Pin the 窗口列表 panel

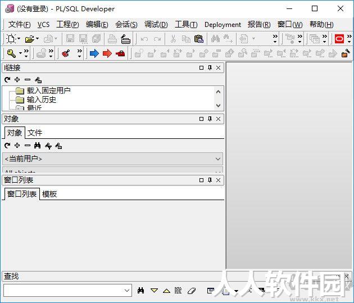point(210,180)
